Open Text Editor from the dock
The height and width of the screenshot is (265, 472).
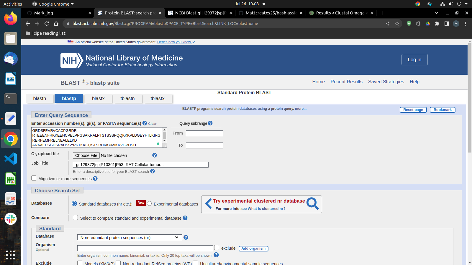(11, 119)
